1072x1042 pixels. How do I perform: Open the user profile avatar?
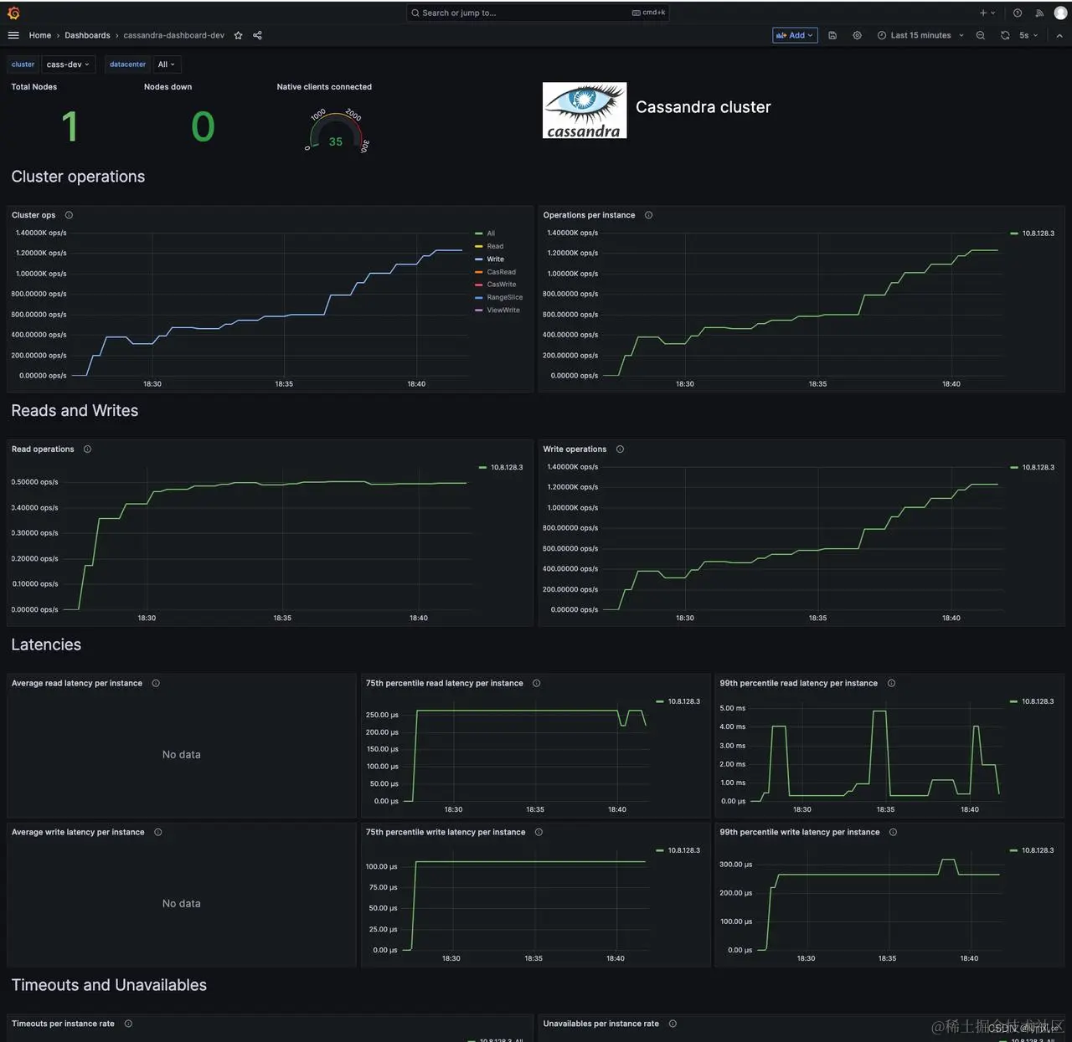[1060, 13]
